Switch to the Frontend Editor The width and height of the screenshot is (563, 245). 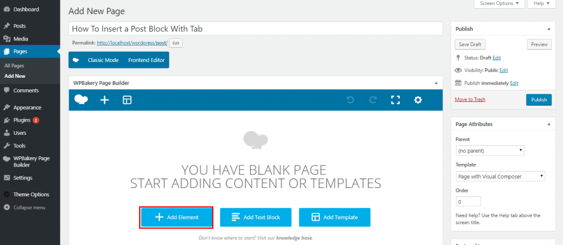(x=146, y=60)
